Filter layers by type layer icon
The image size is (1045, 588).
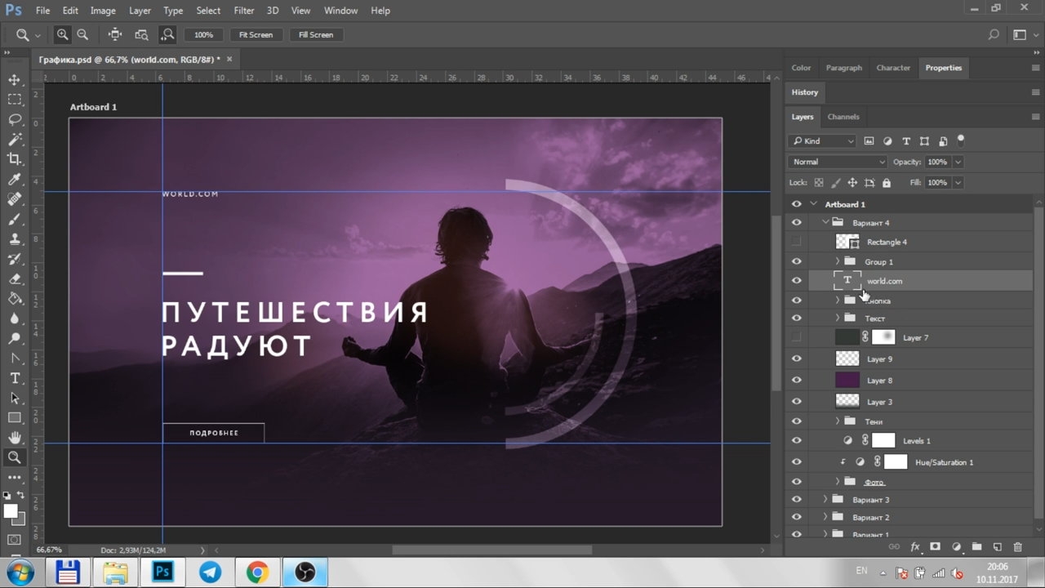(906, 141)
